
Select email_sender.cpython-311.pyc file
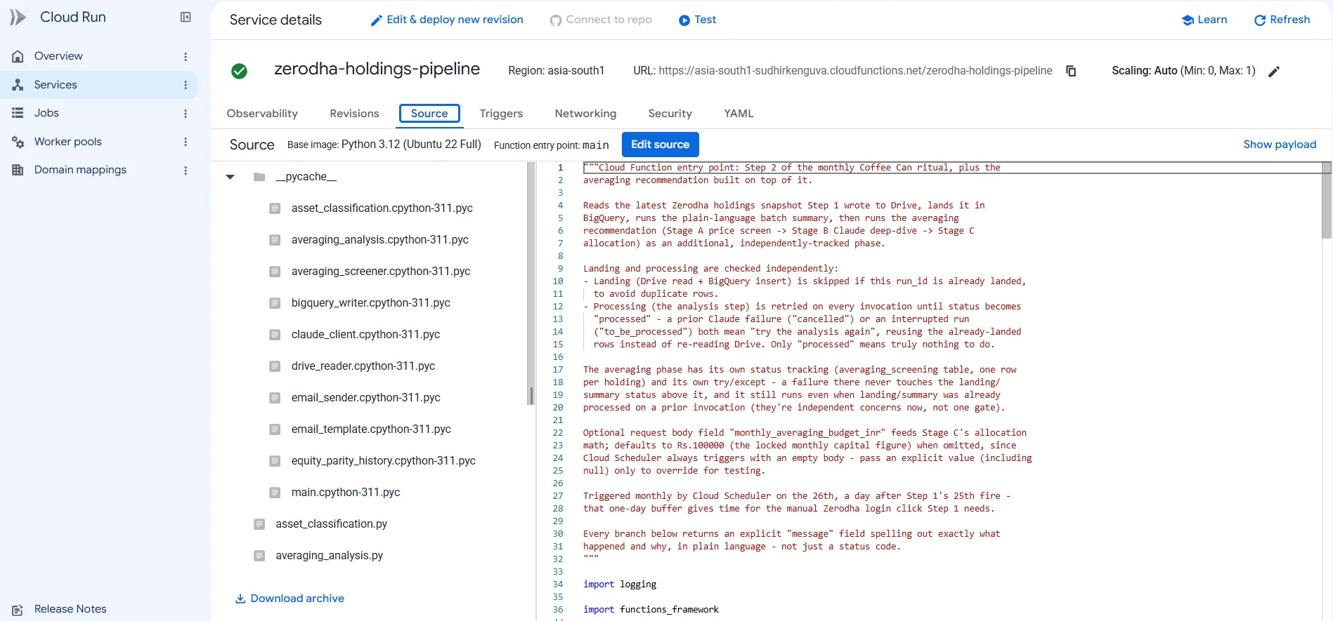coord(366,398)
